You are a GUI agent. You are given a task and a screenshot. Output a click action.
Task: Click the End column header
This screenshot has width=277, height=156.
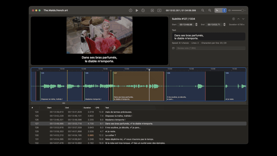67,108
